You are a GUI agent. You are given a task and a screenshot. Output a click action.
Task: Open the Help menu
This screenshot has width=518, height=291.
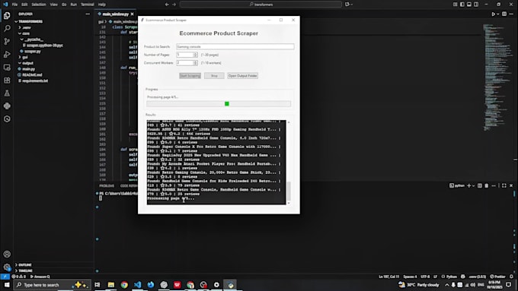pyautogui.click(x=102, y=5)
